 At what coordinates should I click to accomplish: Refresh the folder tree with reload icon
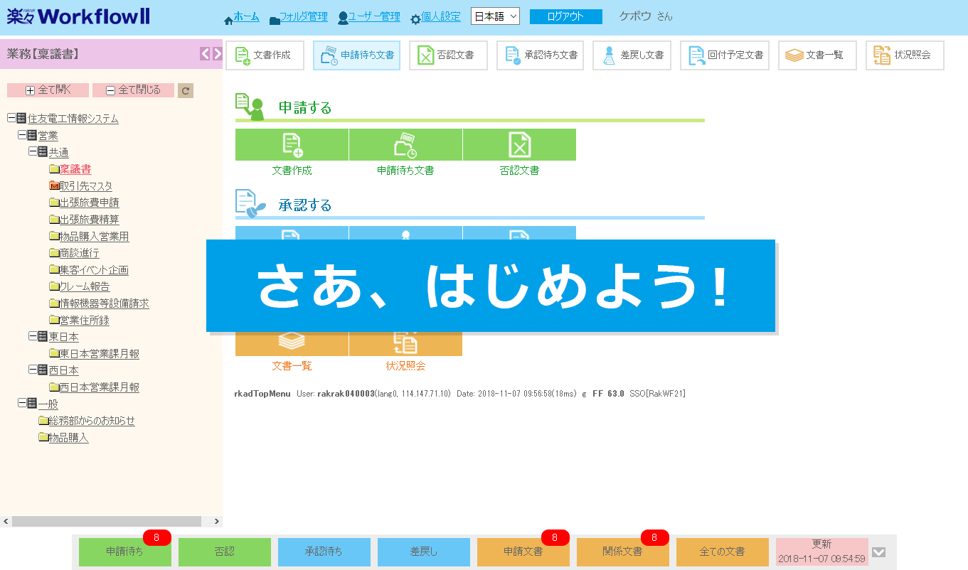point(186,90)
